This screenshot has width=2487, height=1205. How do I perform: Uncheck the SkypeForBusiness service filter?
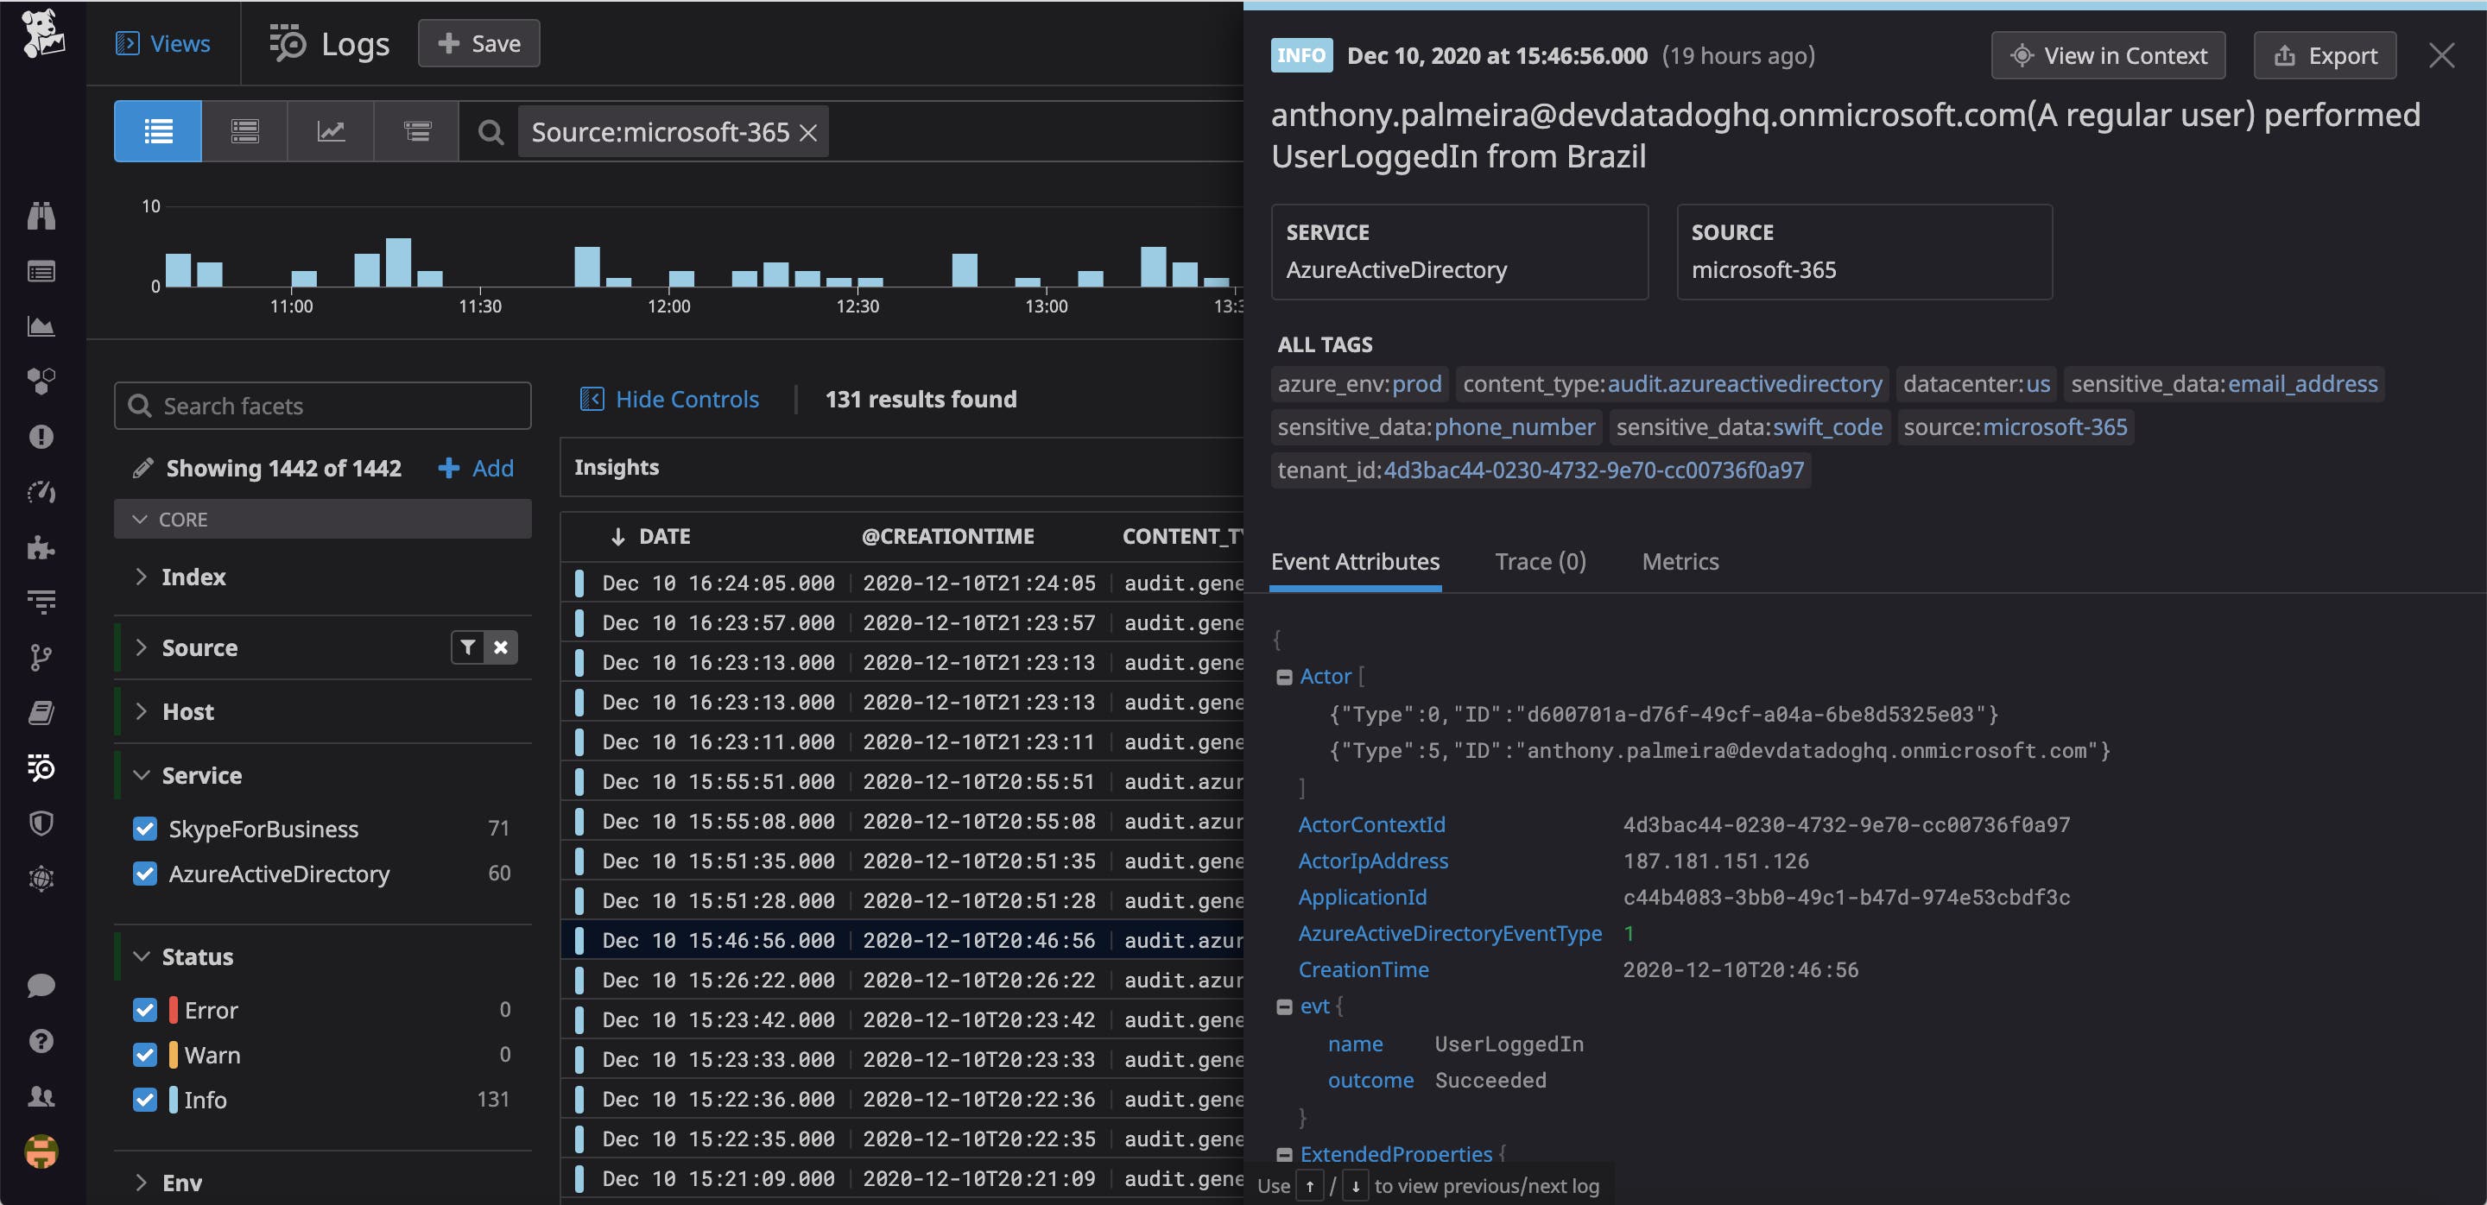tap(145, 829)
